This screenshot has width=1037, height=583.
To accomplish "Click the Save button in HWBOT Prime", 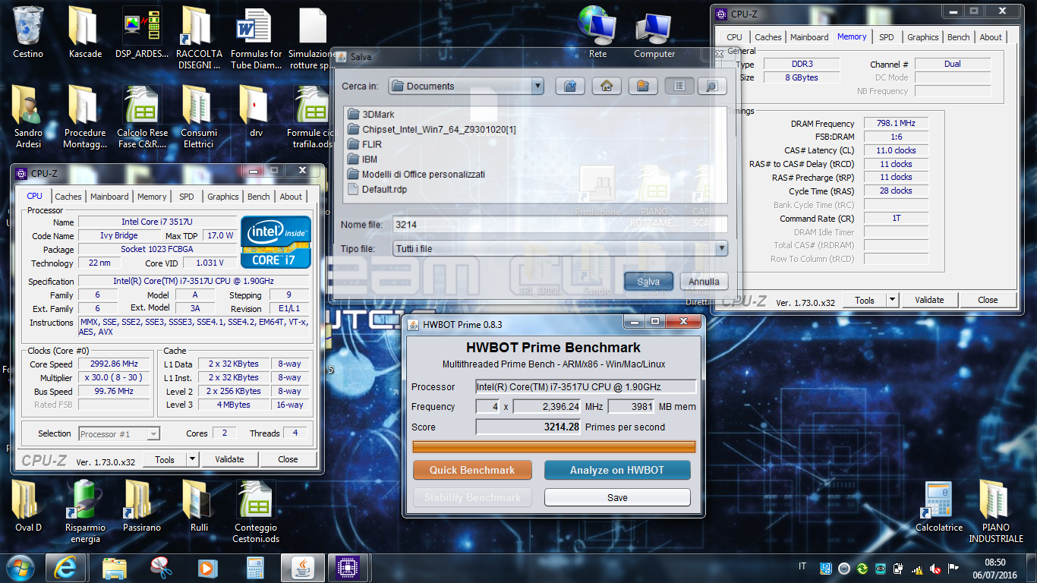I will click(617, 497).
